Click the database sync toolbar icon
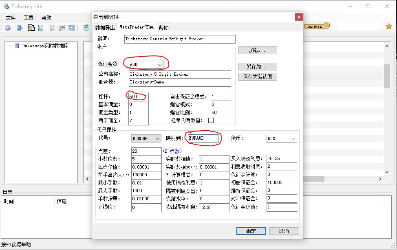The height and width of the screenshot is (250, 397). point(20,28)
